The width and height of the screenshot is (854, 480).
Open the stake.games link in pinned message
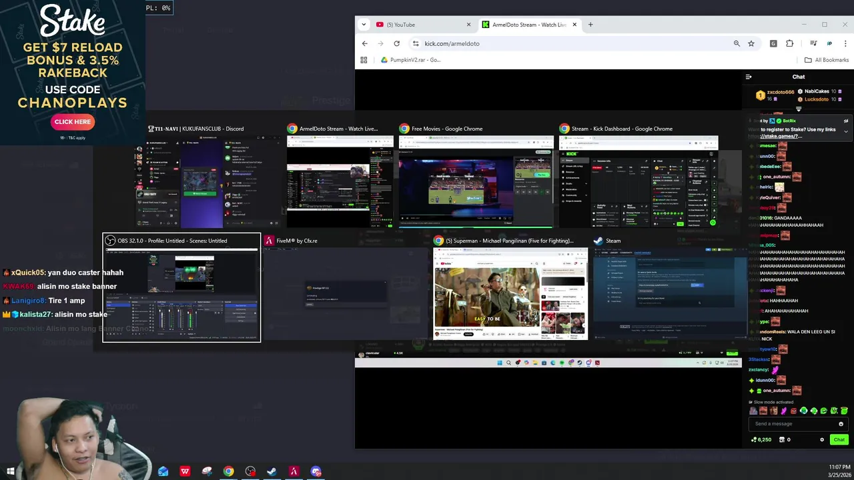tap(774, 136)
